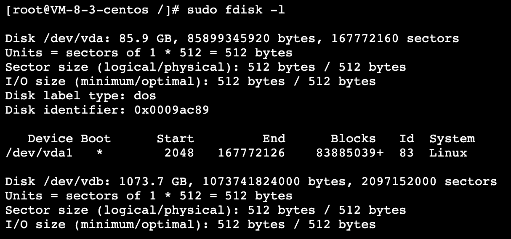This screenshot has height=239, width=511.
Task: Click the 'Disk label type: dos' line
Action: [x=80, y=96]
